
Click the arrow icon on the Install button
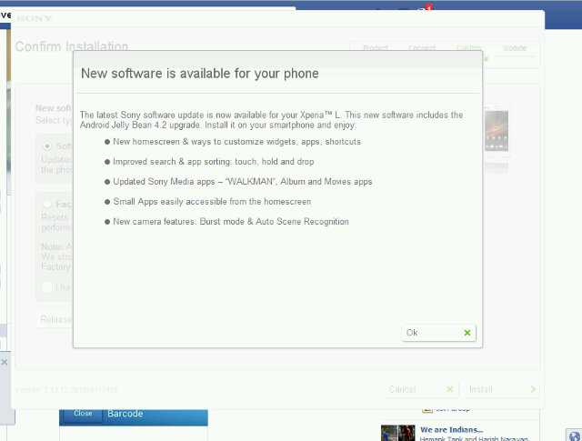pyautogui.click(x=532, y=389)
